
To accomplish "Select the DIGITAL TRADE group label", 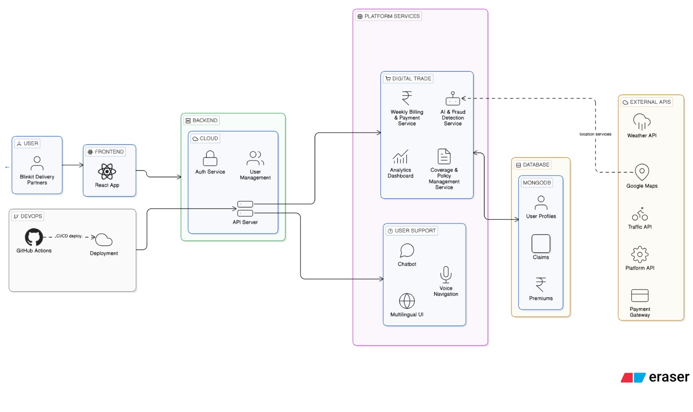I will click(408, 79).
